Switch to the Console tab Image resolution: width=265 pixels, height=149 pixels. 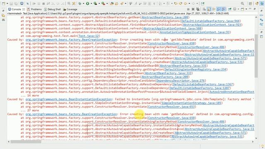(16, 9)
